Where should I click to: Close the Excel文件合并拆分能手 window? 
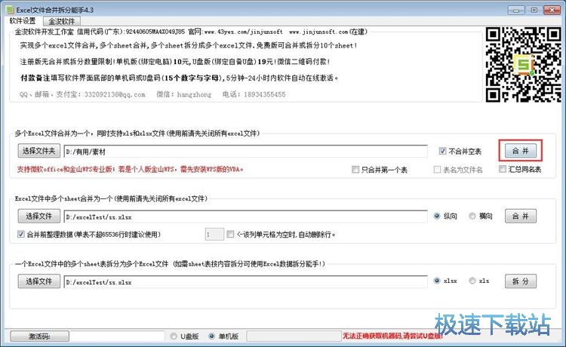pos(552,10)
